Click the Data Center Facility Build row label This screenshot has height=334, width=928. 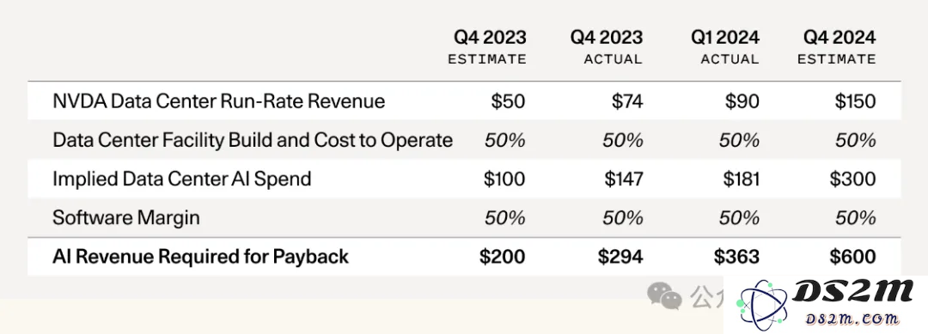[253, 139]
